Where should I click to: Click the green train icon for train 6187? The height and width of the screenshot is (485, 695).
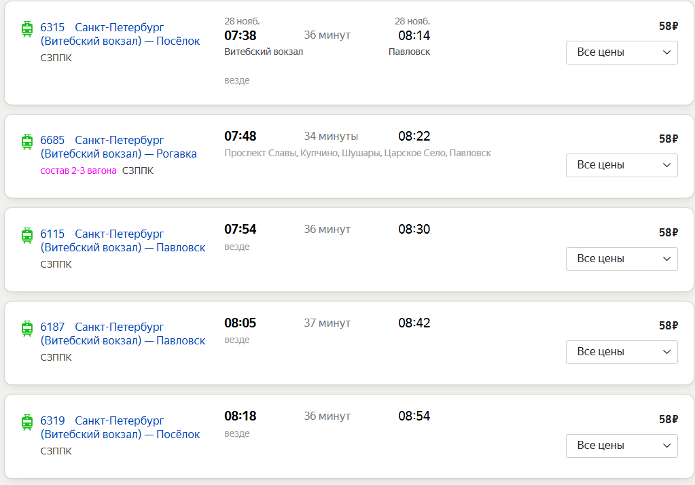pyautogui.click(x=27, y=328)
